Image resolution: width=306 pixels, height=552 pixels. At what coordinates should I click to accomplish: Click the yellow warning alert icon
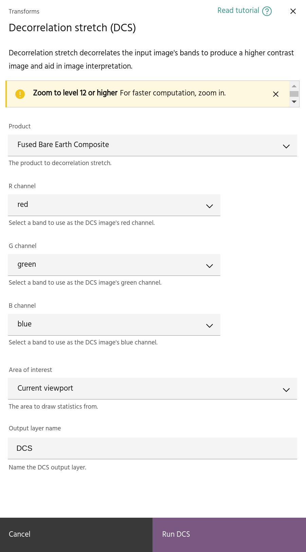click(x=20, y=94)
